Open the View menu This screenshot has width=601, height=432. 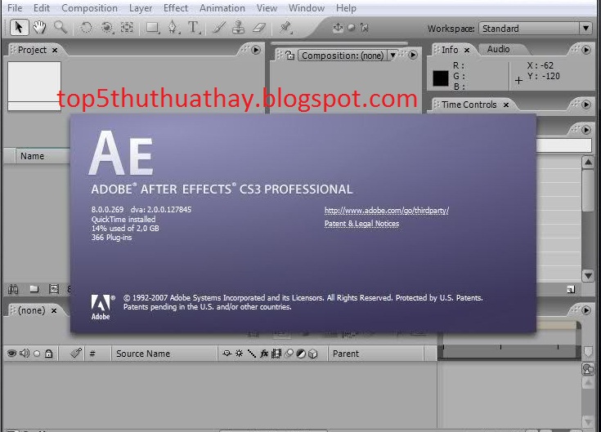(267, 8)
